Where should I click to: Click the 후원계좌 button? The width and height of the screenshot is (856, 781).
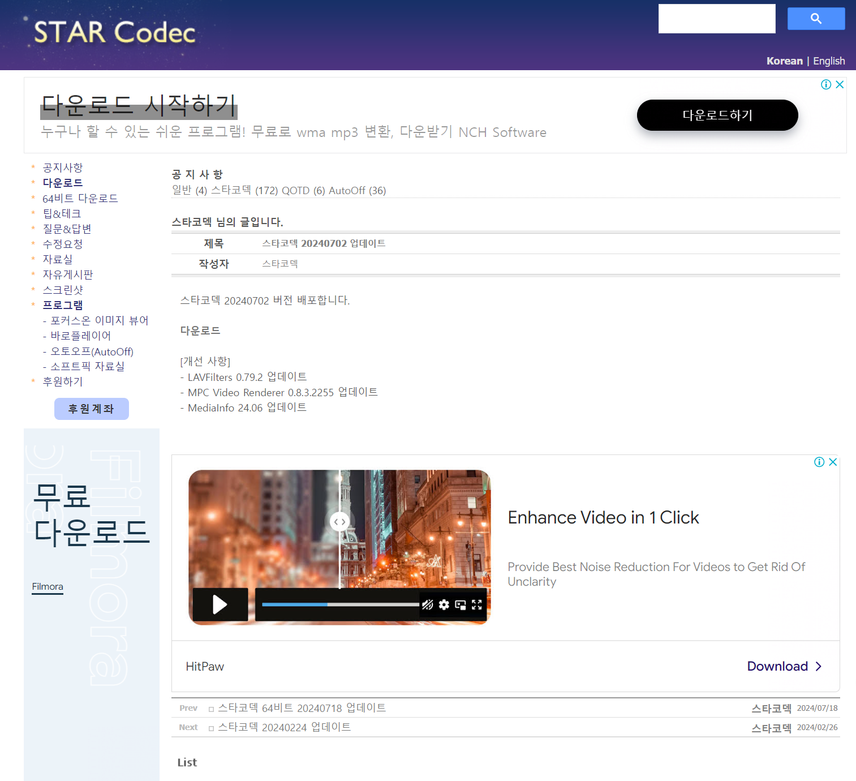pos(92,409)
